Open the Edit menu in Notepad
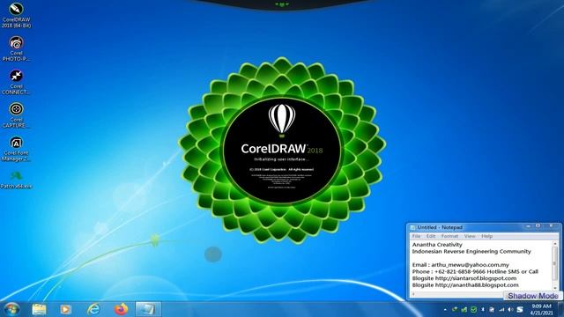The height and width of the screenshot is (317, 564). click(x=431, y=236)
